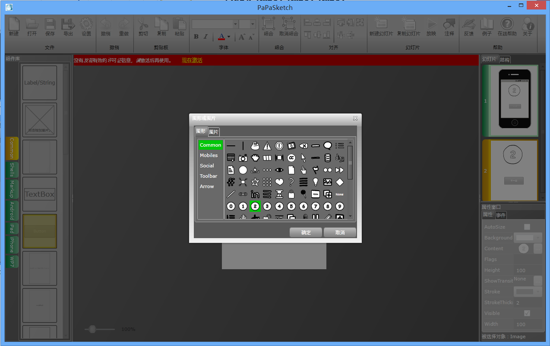Expand the Stroke color dropdown
The height and width of the screenshot is (346, 550).
pyautogui.click(x=528, y=292)
